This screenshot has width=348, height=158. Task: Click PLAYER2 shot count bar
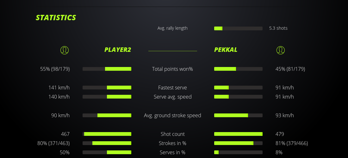click(x=107, y=134)
